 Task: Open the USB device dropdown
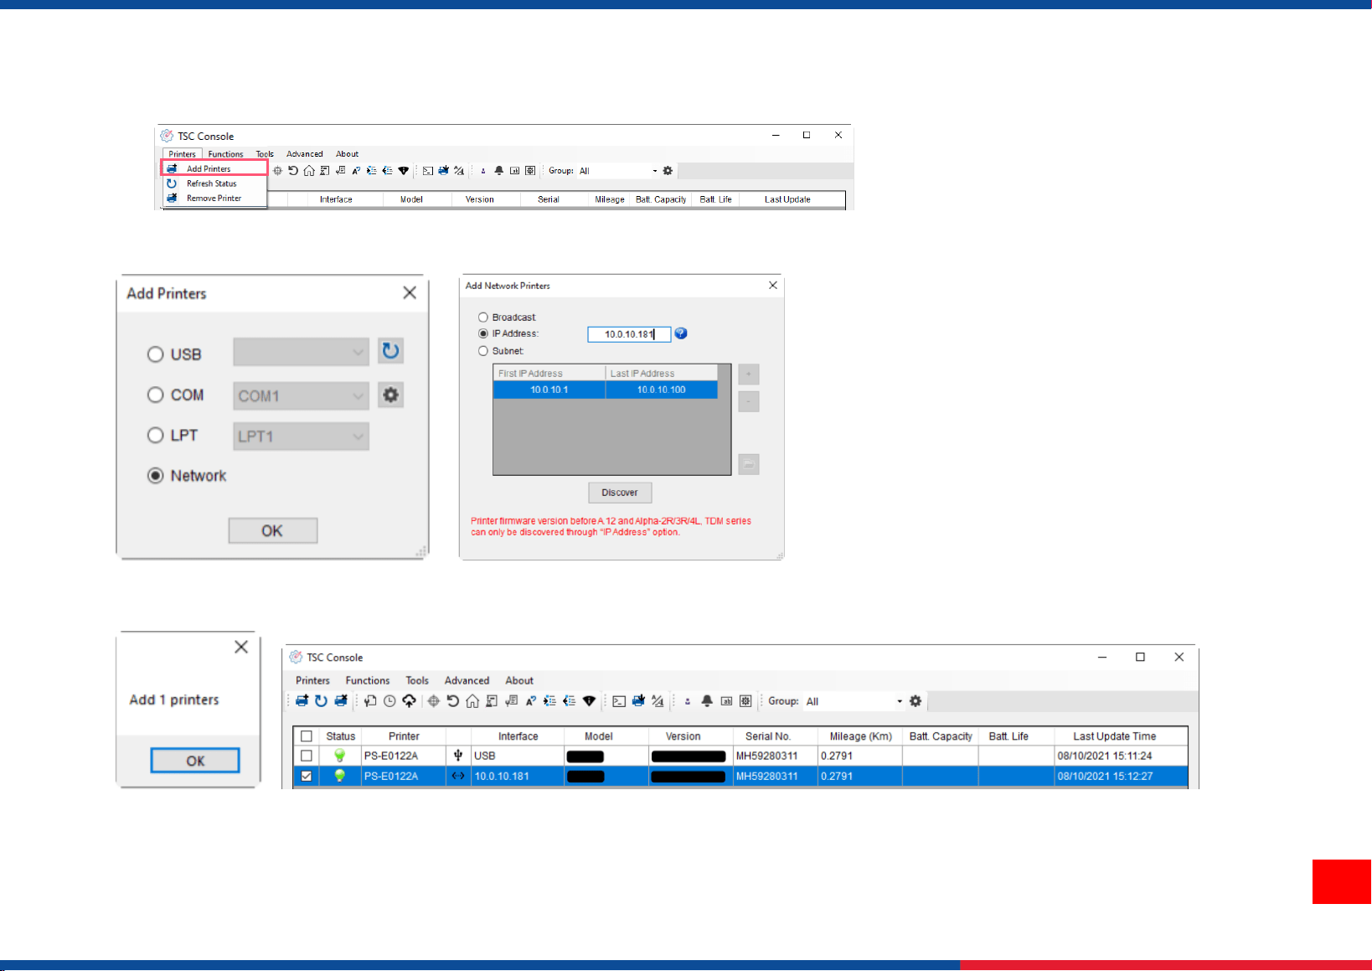[x=302, y=352]
